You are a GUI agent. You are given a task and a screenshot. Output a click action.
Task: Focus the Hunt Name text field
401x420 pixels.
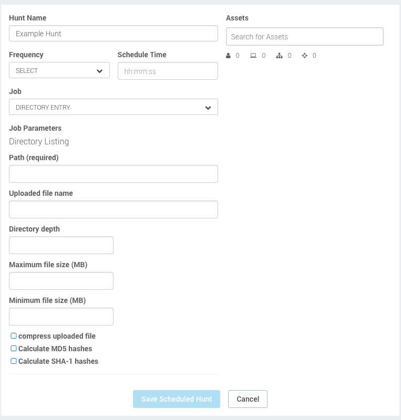point(114,34)
